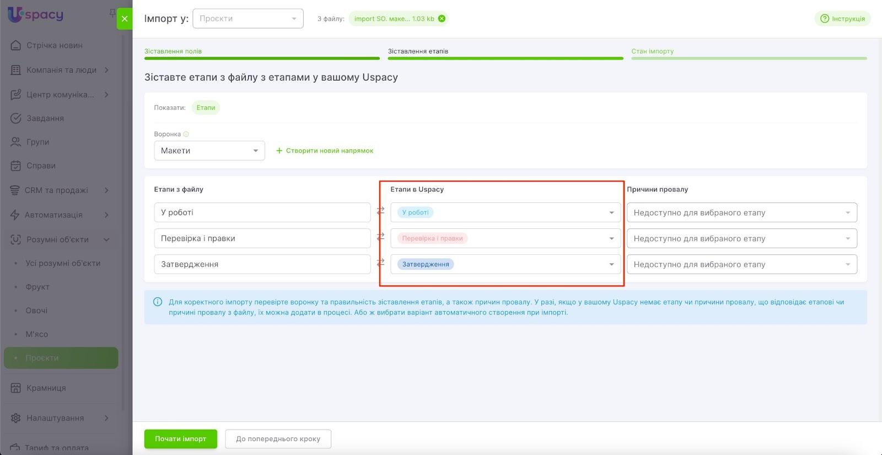Click the Налаштування gear icon

16,418
